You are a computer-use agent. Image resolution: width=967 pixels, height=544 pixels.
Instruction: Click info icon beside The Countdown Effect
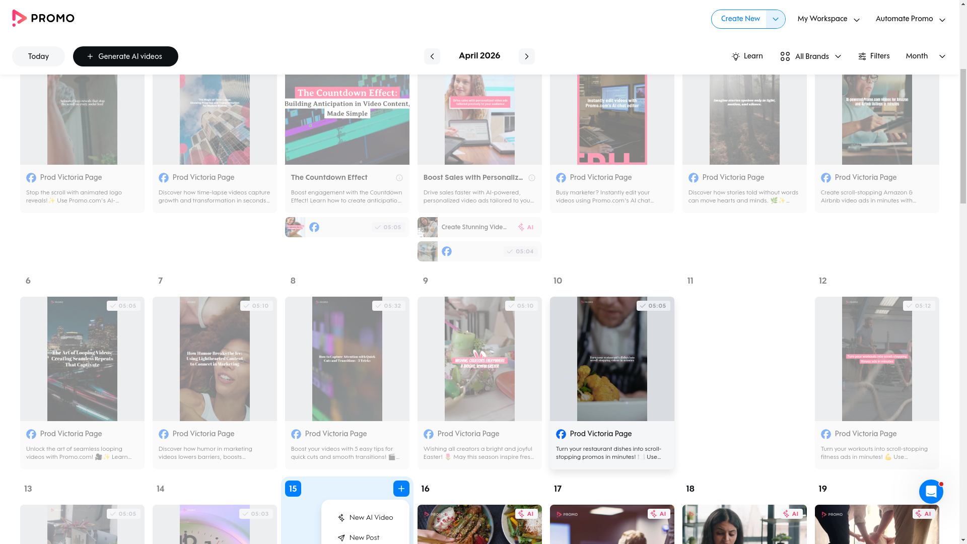pos(399,178)
